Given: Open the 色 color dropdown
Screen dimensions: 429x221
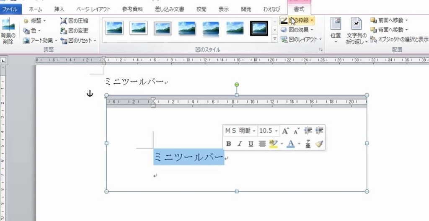Looking at the screenshot, I should (32, 31).
